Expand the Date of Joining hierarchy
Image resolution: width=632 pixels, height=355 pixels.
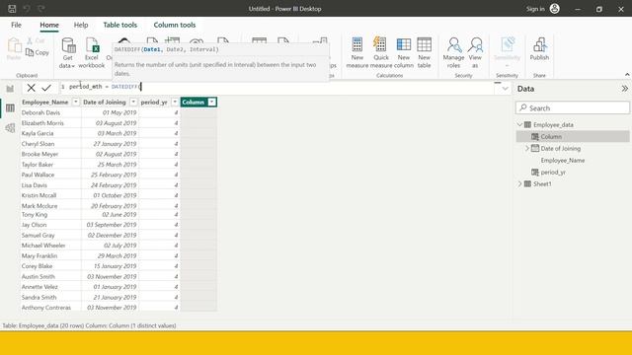point(526,149)
